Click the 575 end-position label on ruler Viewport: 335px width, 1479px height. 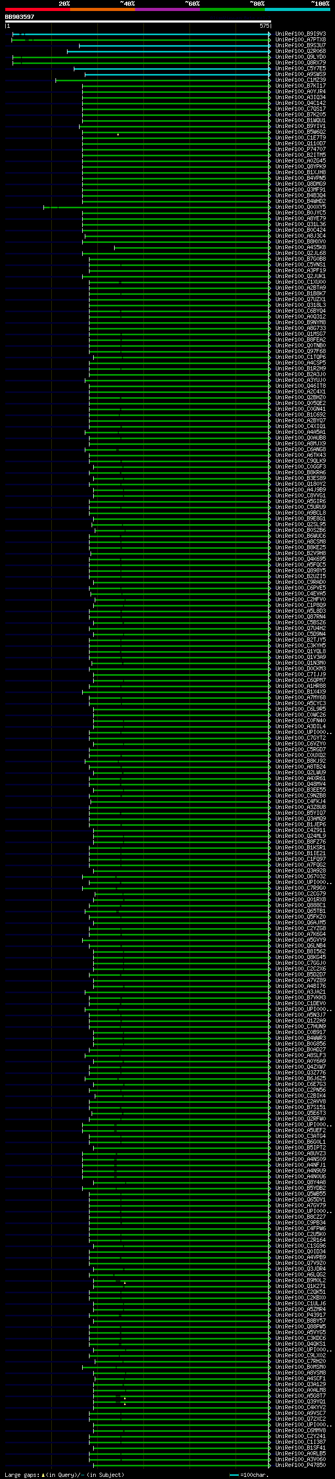pos(264,26)
